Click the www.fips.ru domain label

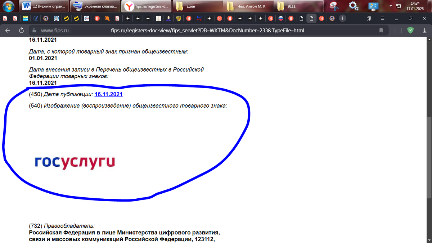point(55,31)
